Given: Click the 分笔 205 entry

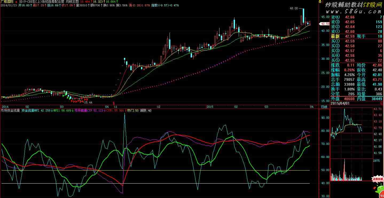Looking at the screenshot, I should (343, 94).
